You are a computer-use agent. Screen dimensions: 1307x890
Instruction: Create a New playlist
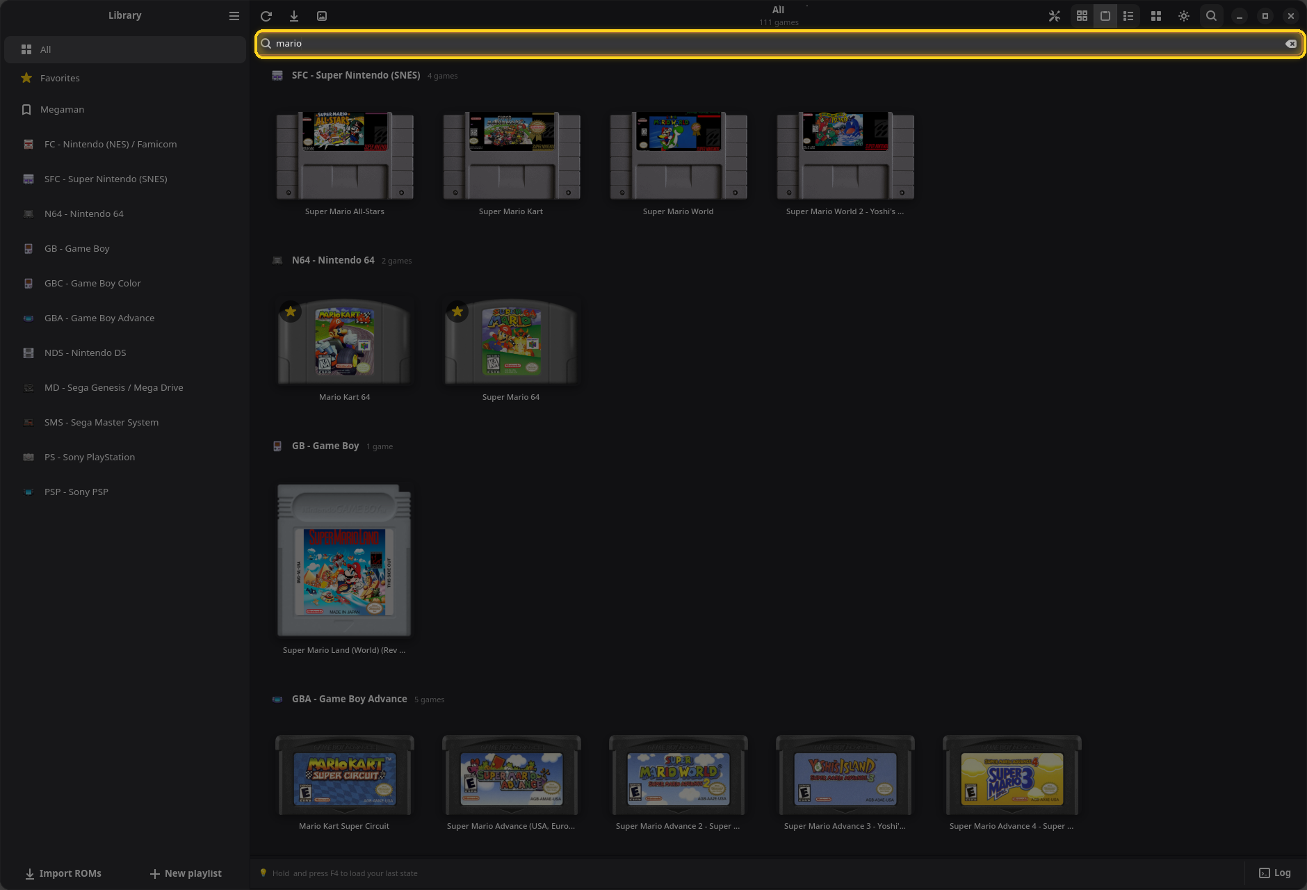click(186, 873)
